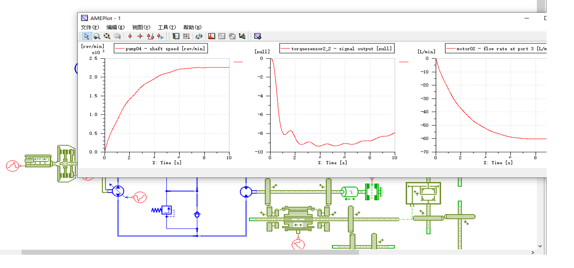Select the leftmost red signal source
Viewport: 574px width, 268px height.
coord(13,165)
